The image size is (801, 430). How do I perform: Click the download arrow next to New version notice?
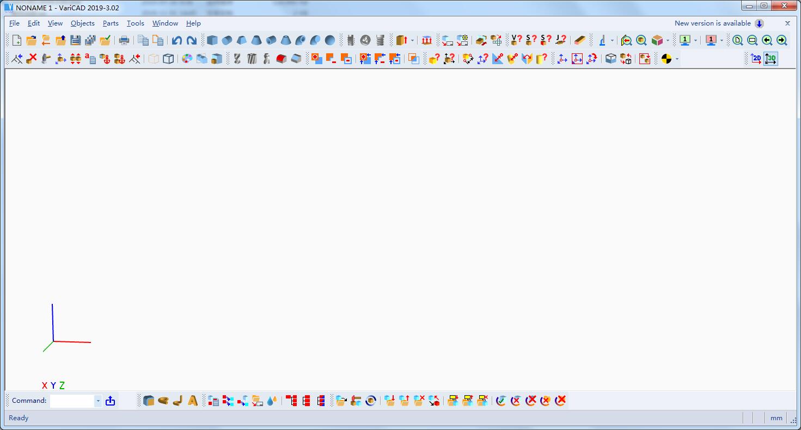click(759, 23)
